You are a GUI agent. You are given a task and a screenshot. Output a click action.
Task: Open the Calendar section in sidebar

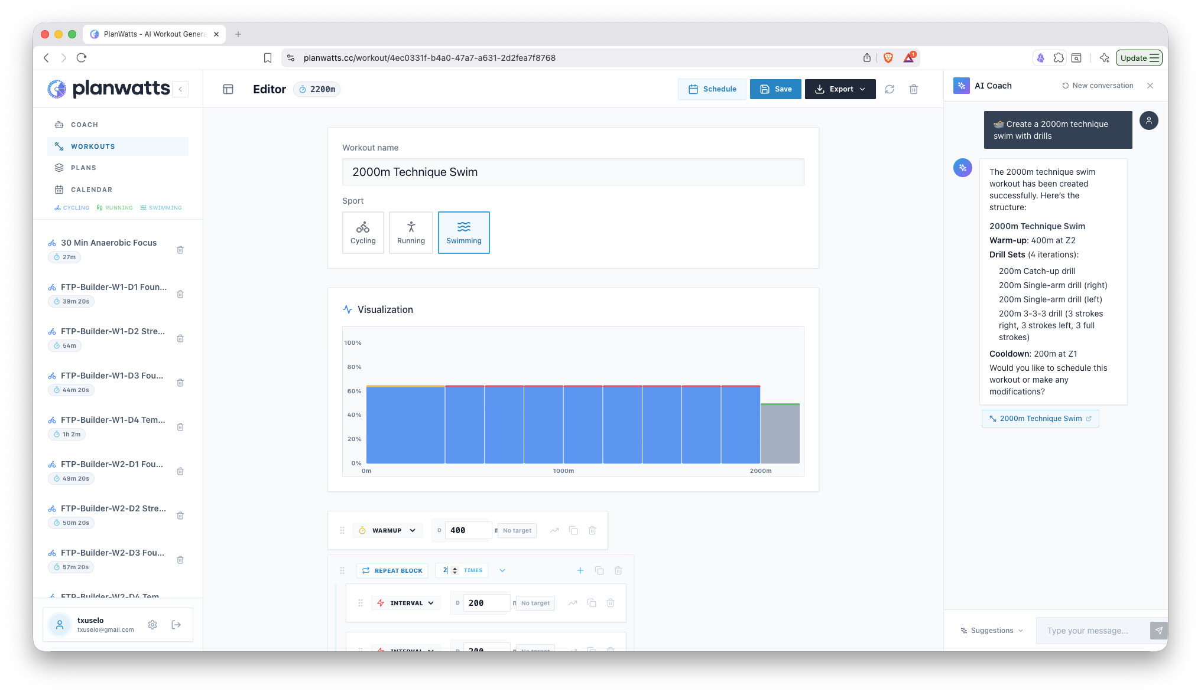pos(91,190)
